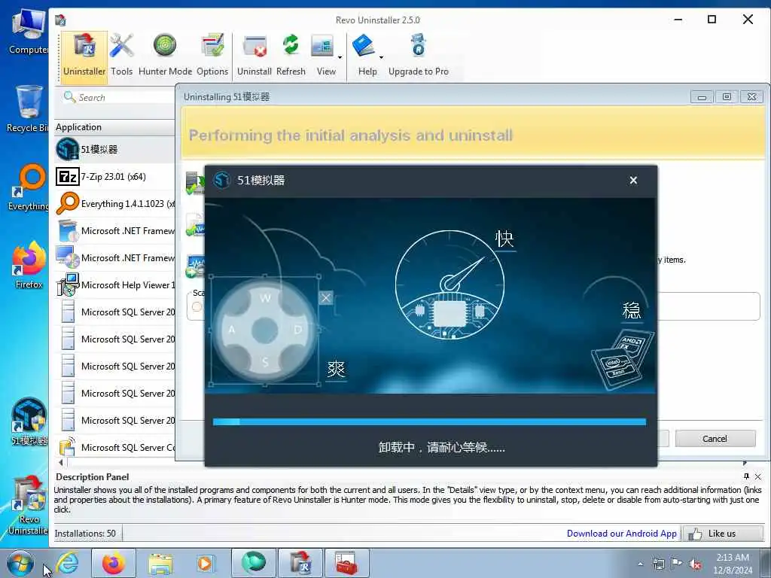771x578 pixels.
Task: Click the 51模拟器 cube icon in list
Action: click(67, 150)
